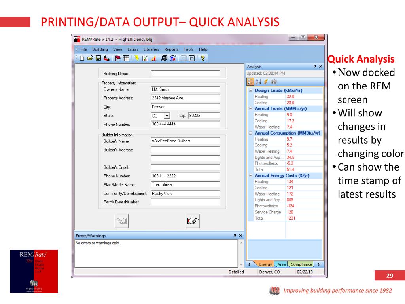Click the Open folder toolbar icon

90,58
